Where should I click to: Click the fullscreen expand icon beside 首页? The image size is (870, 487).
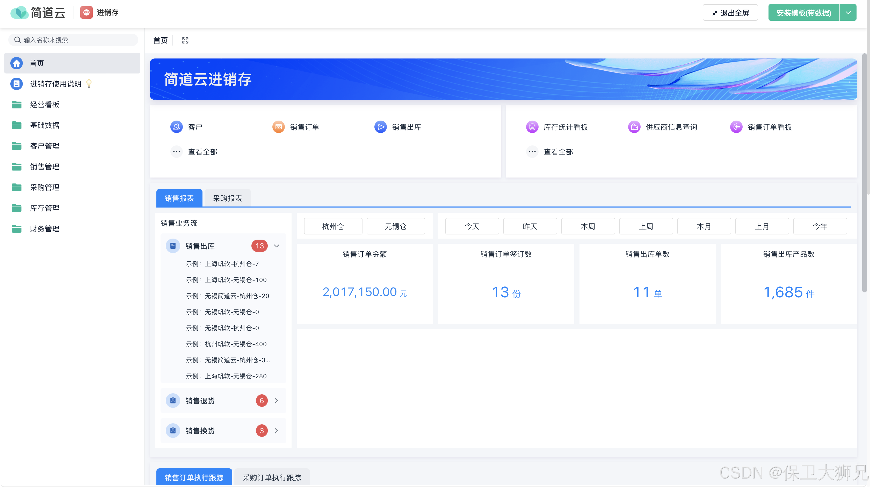185,41
